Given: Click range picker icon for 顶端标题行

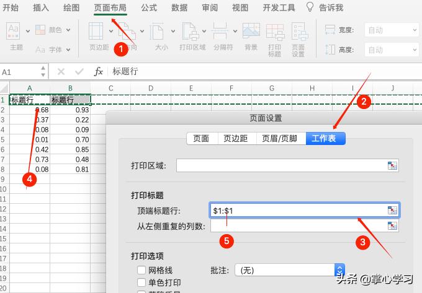Looking at the screenshot, I should tap(392, 210).
